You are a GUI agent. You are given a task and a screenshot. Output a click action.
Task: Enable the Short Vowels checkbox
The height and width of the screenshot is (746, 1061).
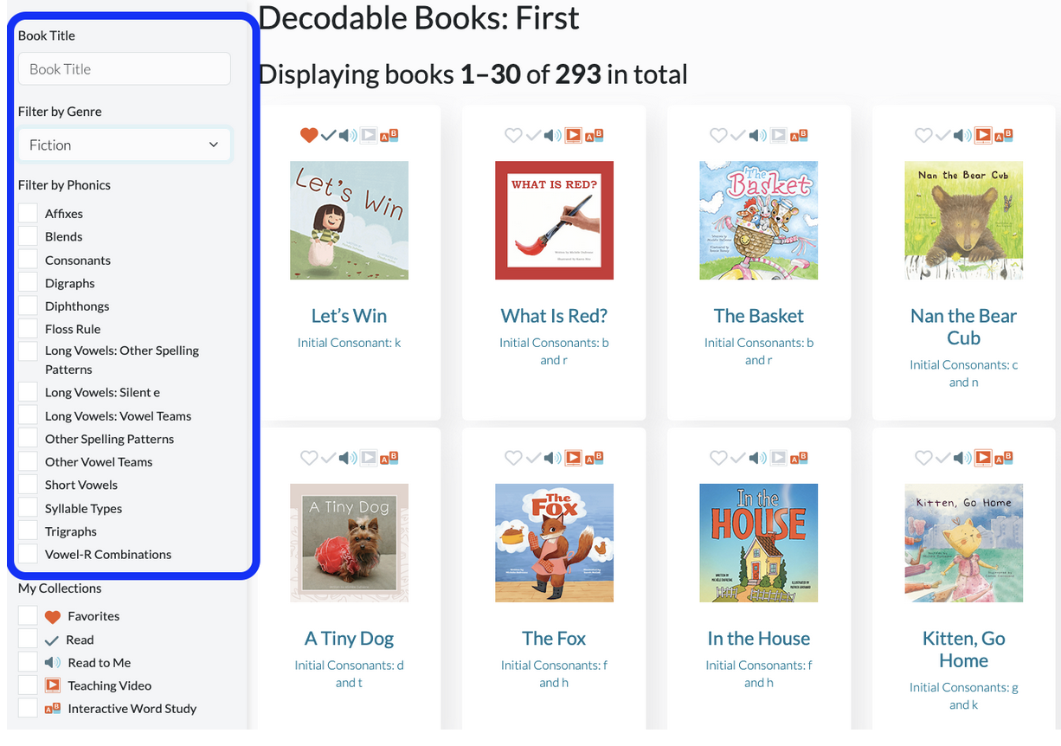click(29, 485)
